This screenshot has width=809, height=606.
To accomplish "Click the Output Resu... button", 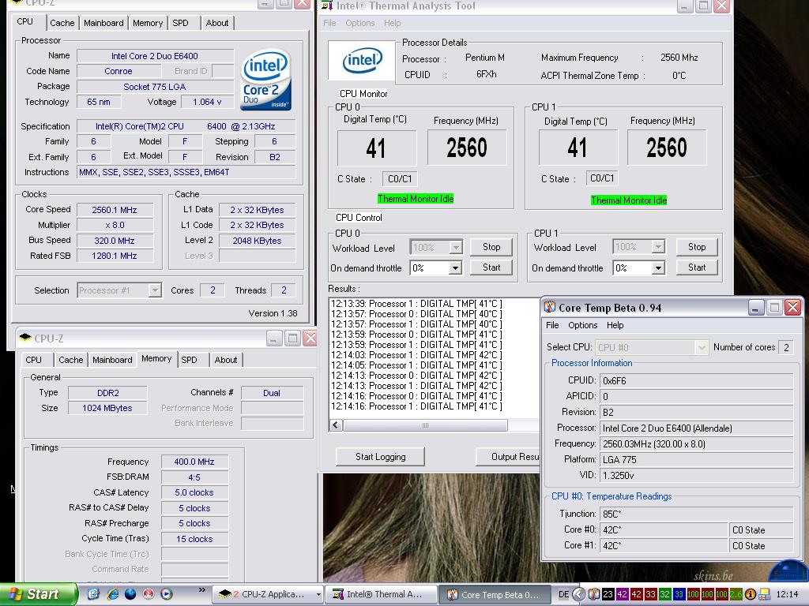I will [x=508, y=457].
